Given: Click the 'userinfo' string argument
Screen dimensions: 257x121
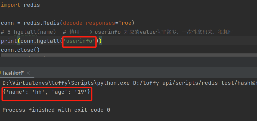Looking at the screenshot, I should (79, 41).
